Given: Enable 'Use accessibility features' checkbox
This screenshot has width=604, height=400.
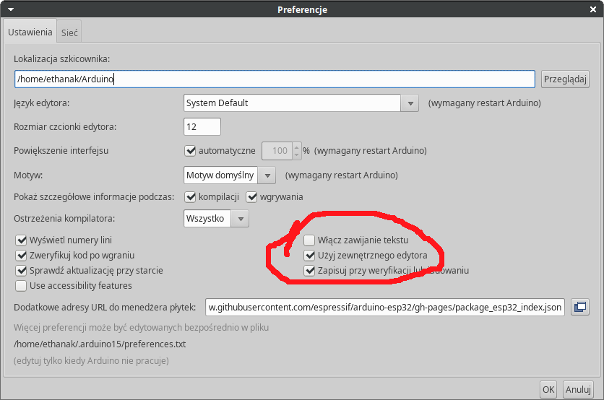Looking at the screenshot, I should (x=21, y=286).
